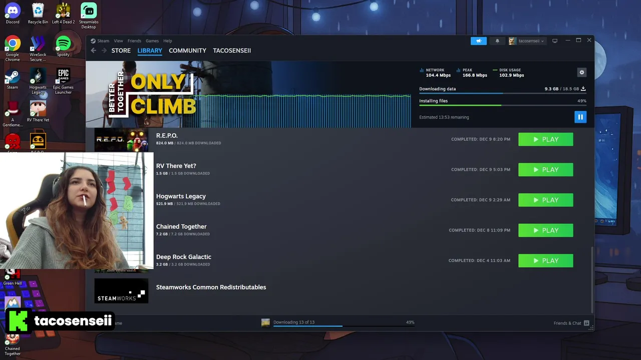This screenshot has height=360, width=641.
Task: Play Hogwarts Legacy
Action: click(x=546, y=200)
